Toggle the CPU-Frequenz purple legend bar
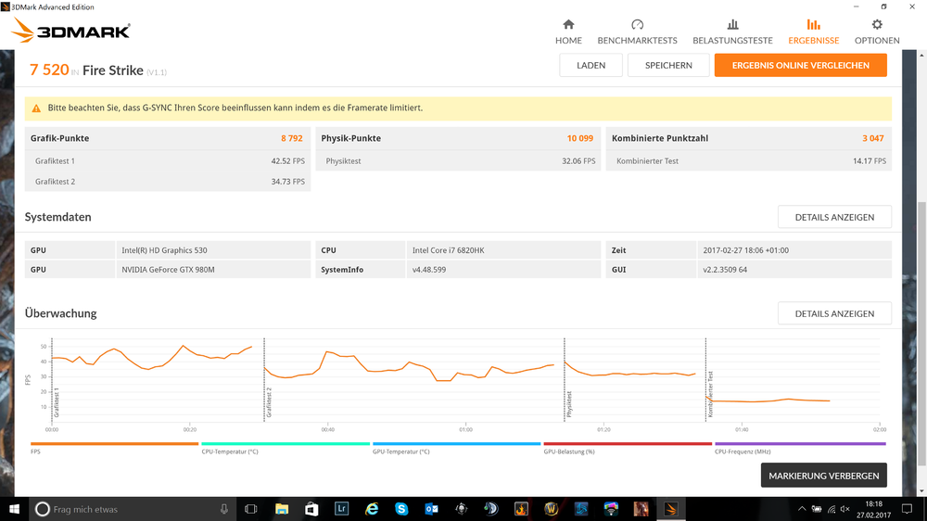The image size is (927, 521). click(x=799, y=446)
